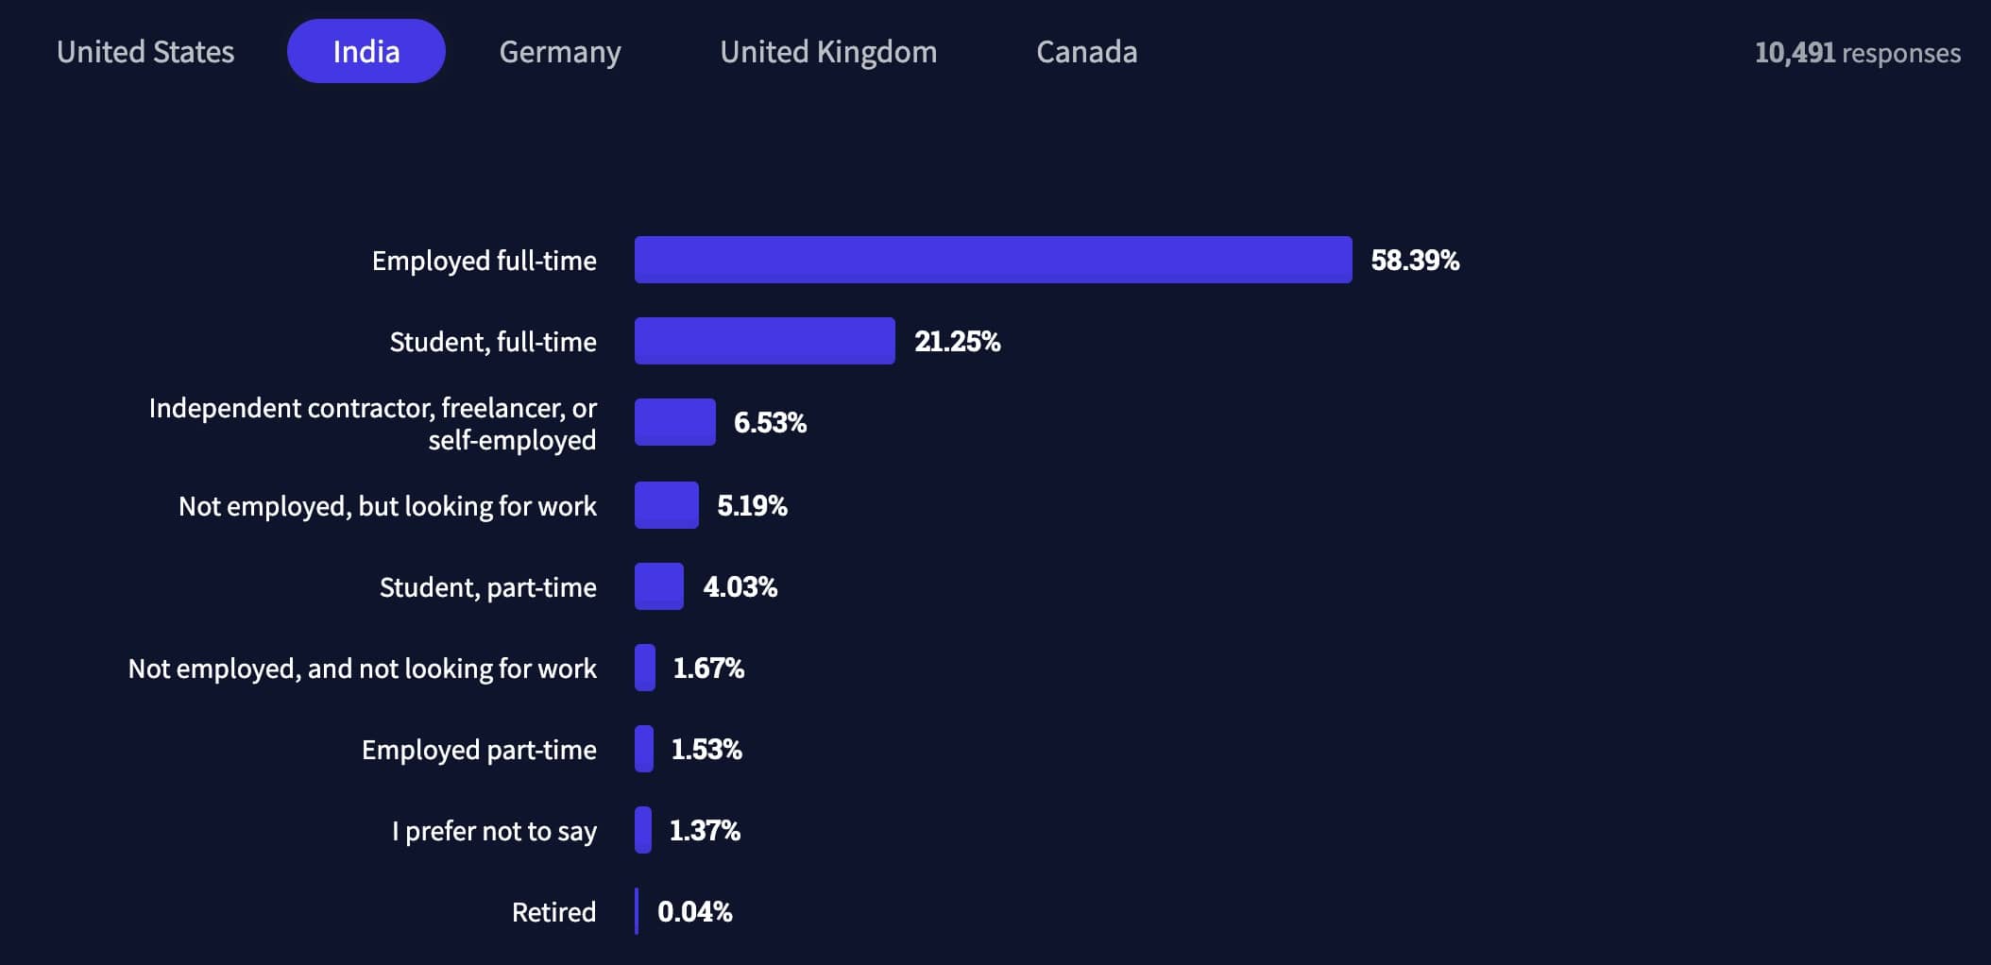Click the not looking for work bar
The height and width of the screenshot is (965, 1991).
pos(645,668)
